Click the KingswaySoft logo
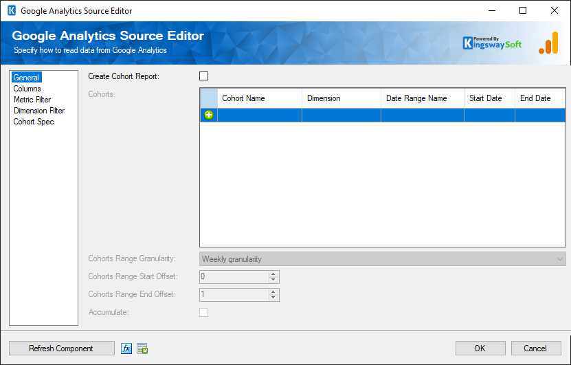 point(492,43)
